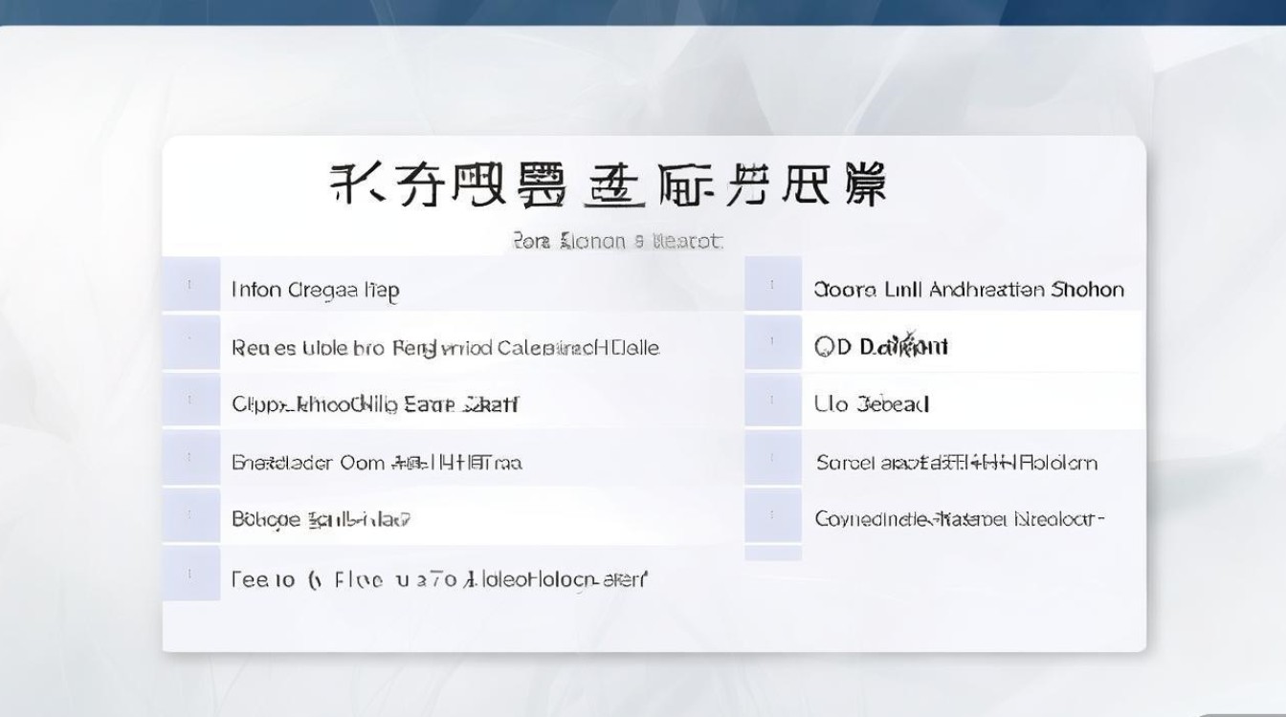Click the bold "OD" entry text

880,346
